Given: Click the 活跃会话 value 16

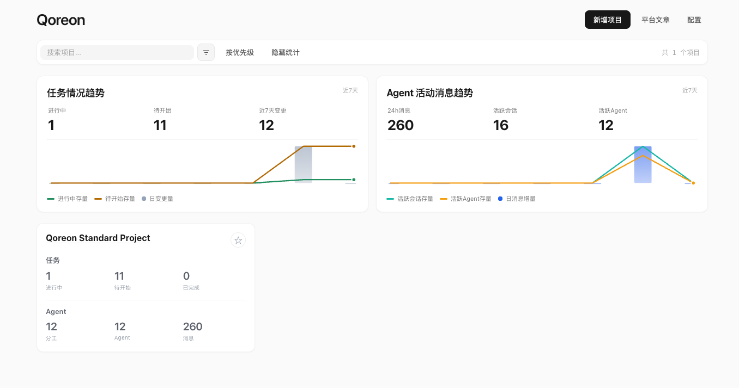Looking at the screenshot, I should (501, 125).
